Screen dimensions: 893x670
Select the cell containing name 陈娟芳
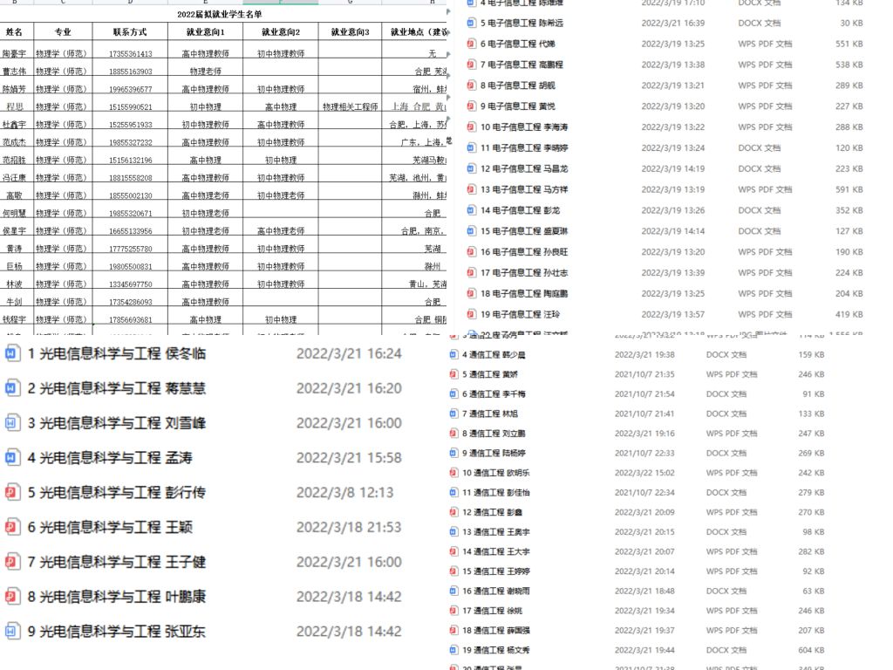click(14, 89)
